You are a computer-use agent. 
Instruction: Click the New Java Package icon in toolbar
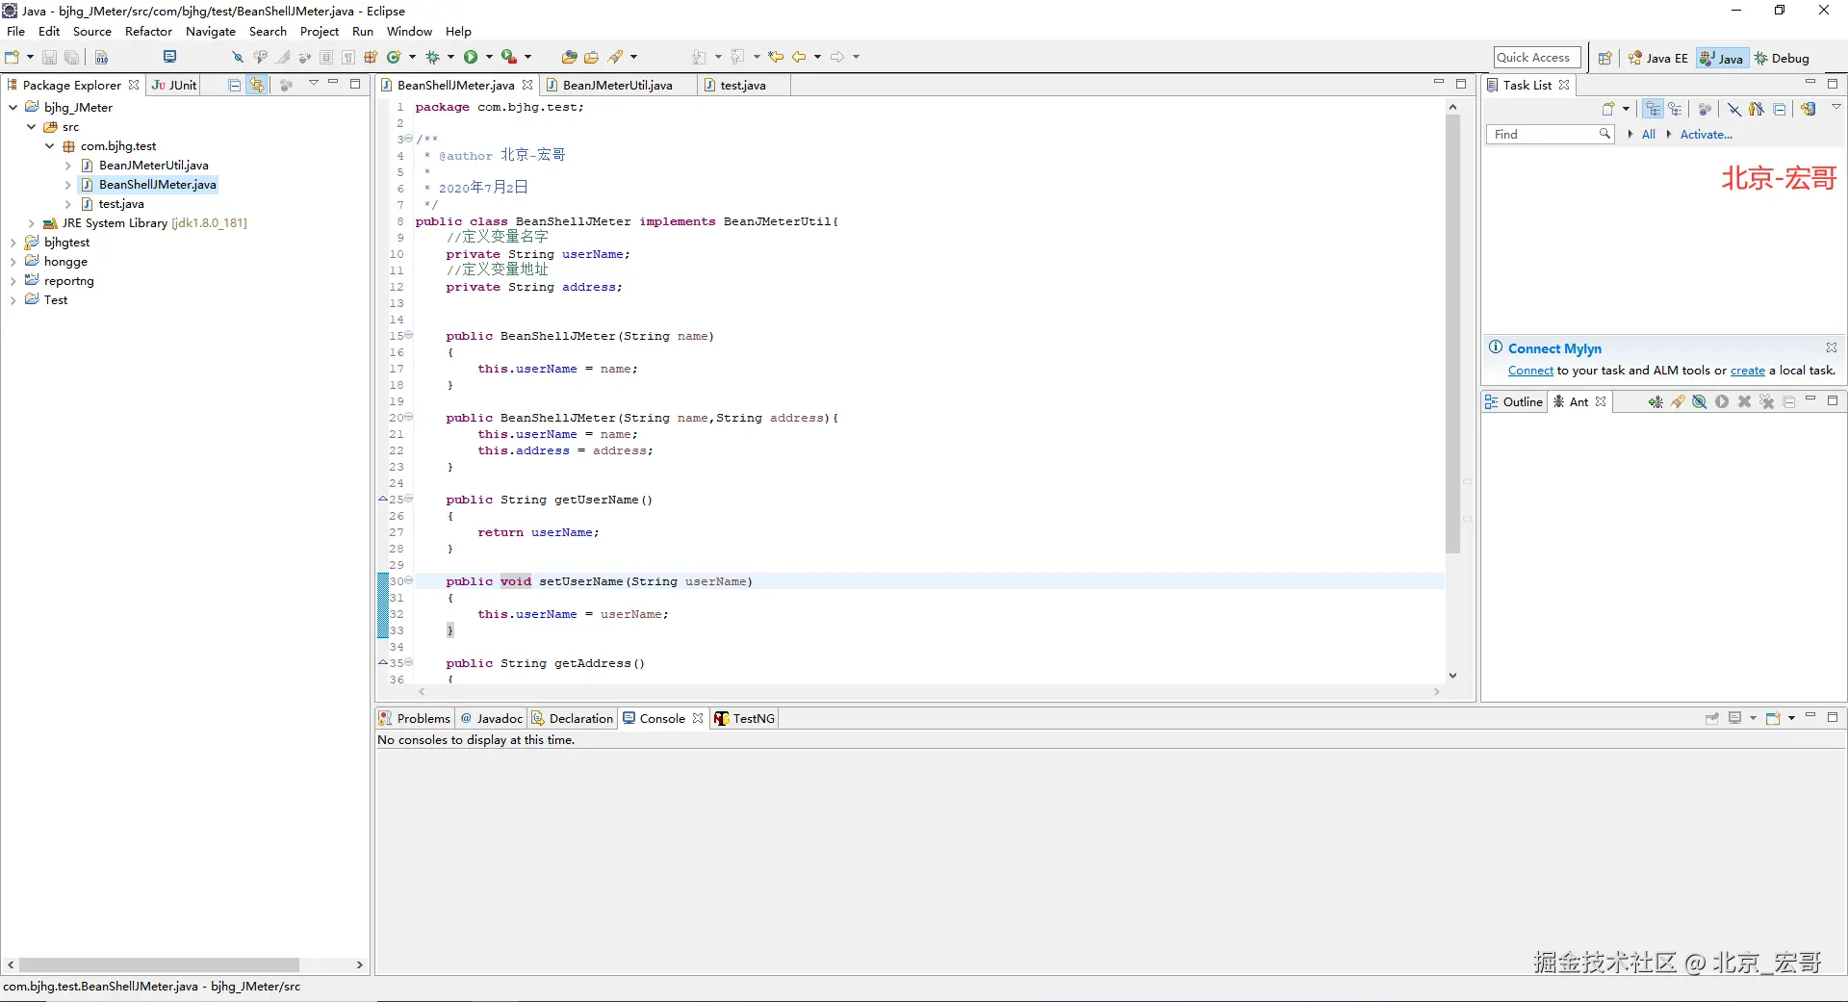[x=371, y=58]
